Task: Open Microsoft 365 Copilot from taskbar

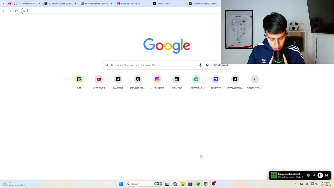Action: [x=175, y=184]
